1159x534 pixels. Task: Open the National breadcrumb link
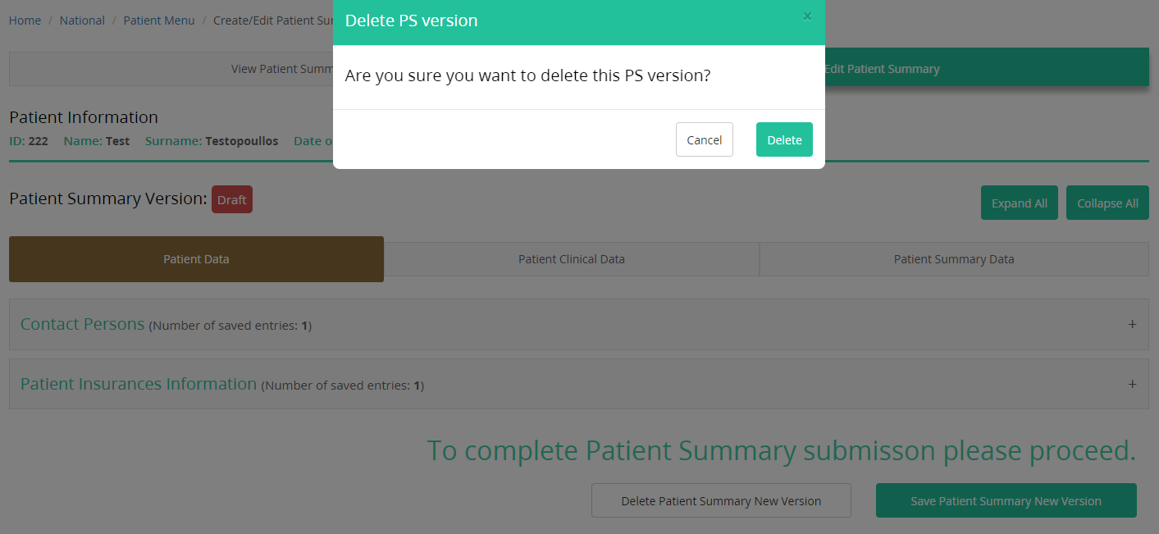pos(82,21)
